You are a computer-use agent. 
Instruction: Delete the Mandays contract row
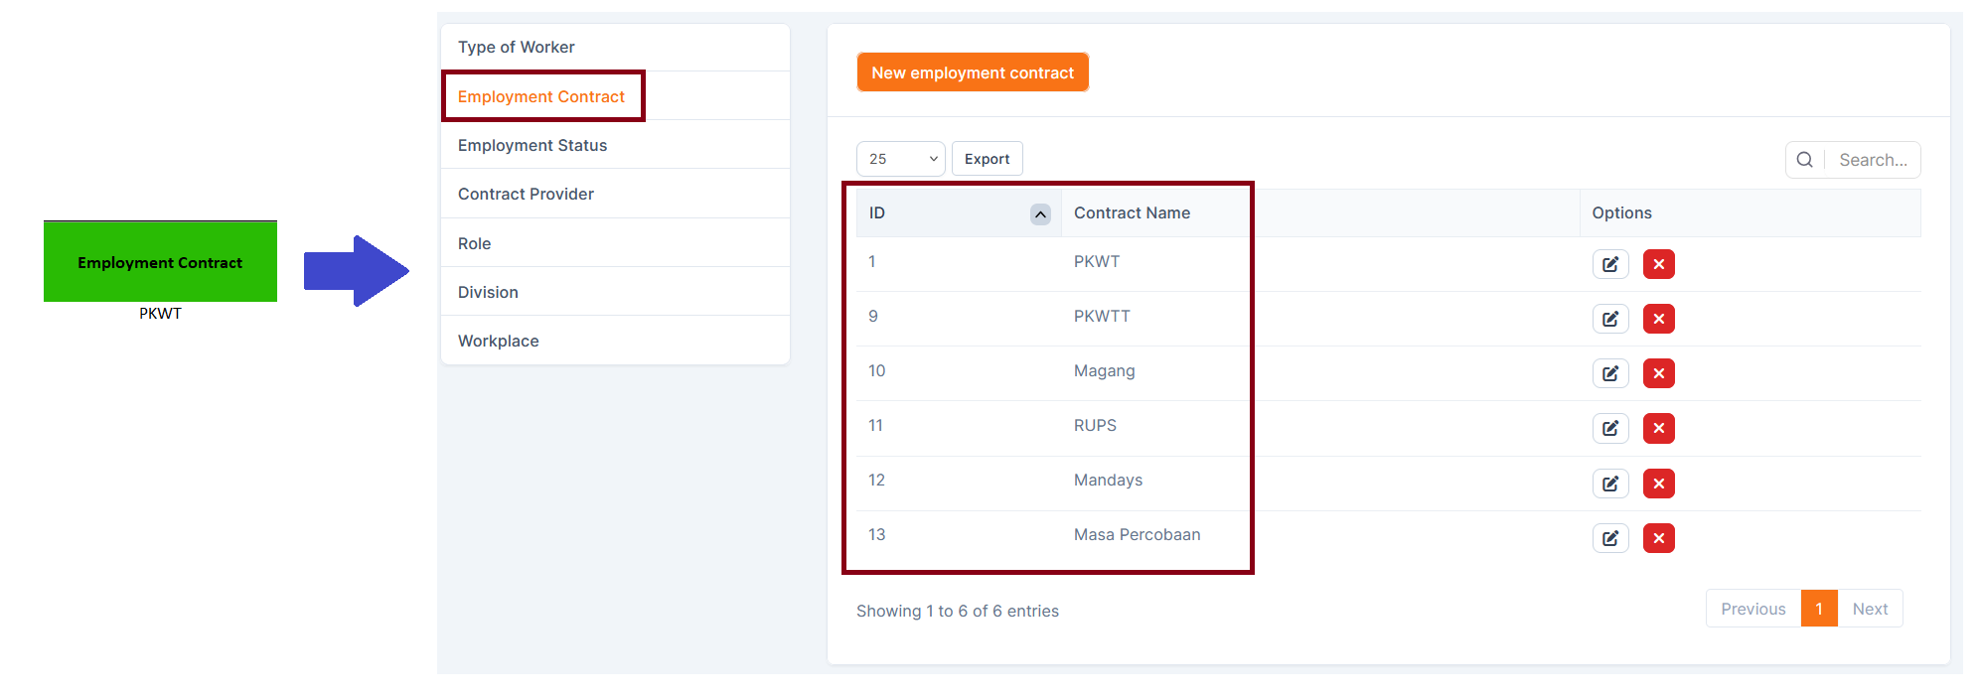(x=1658, y=484)
